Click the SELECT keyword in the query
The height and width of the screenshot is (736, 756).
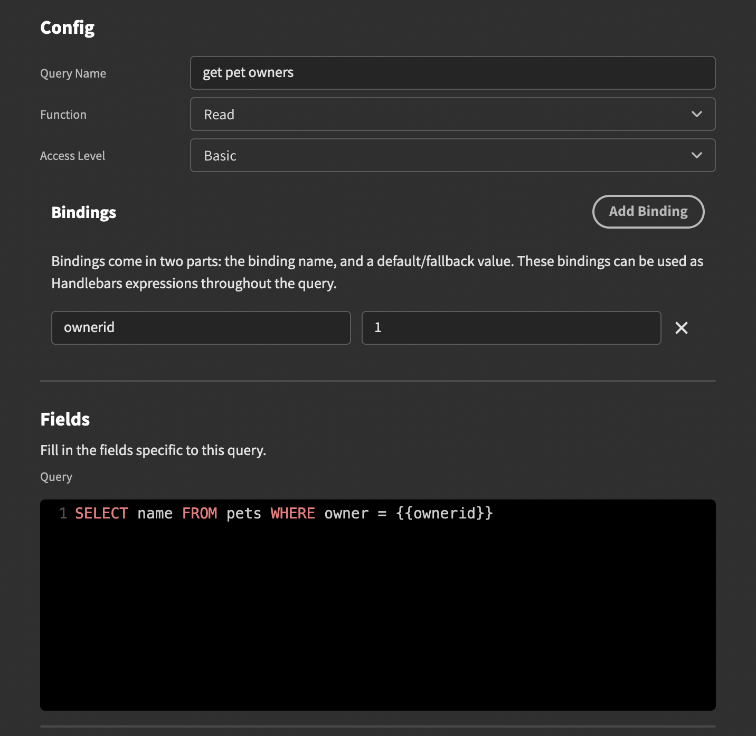101,513
